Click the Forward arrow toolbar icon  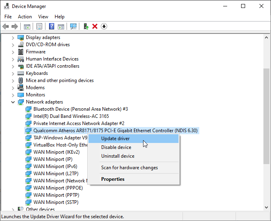pyautogui.click(x=14, y=26)
